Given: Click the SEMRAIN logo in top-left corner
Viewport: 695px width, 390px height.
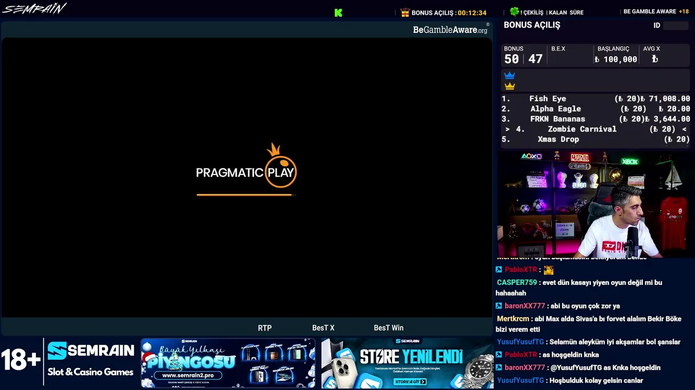Looking at the screenshot, I should [34, 9].
